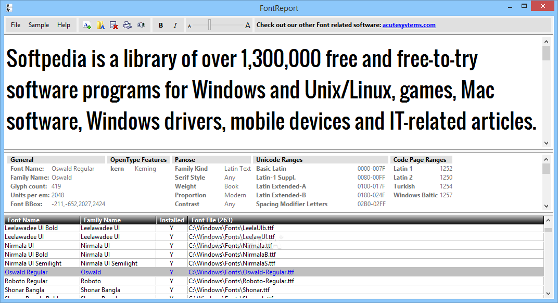558x303 pixels.
Task: Click the add font file icon
Action: 87,25
